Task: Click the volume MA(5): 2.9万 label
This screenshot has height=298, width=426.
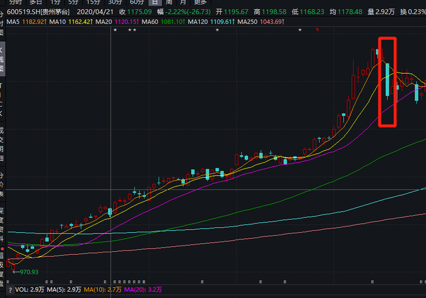Action: coord(64,290)
